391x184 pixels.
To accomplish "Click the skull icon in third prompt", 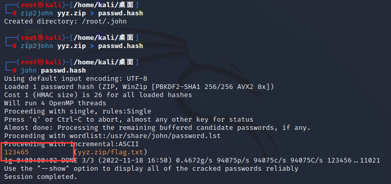I will click(x=41, y=62).
